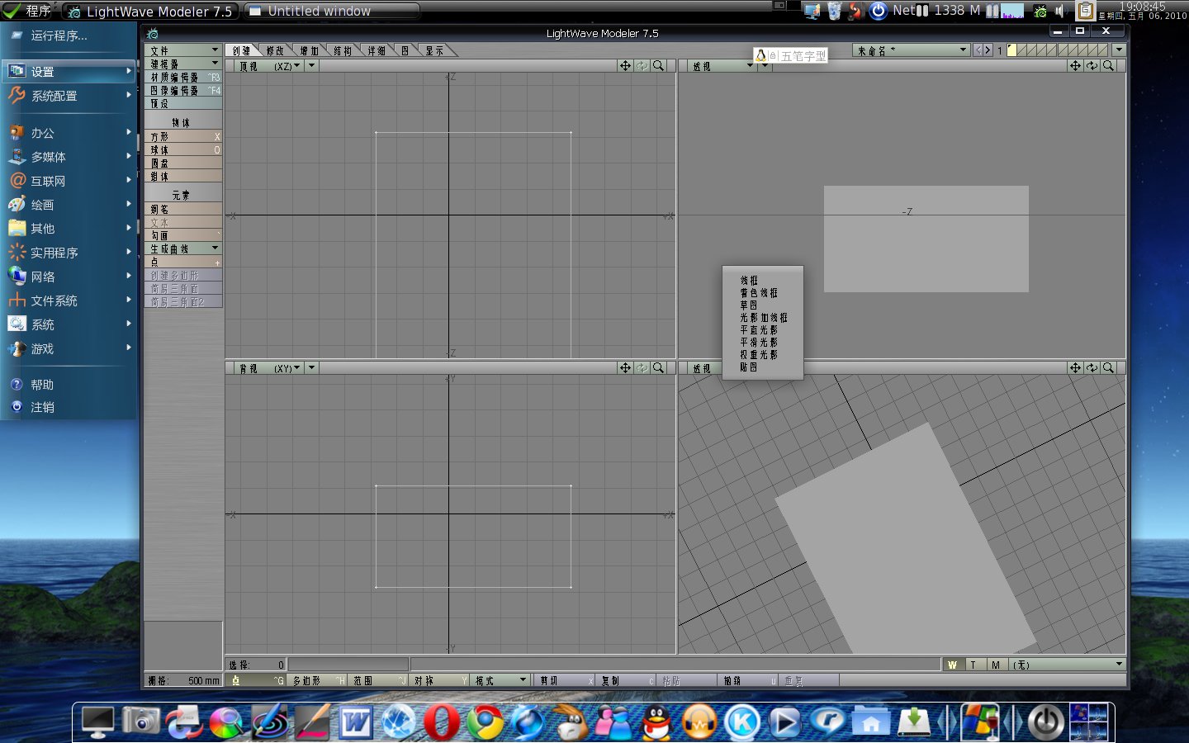The height and width of the screenshot is (743, 1189).
Task: Click the 选择 count field showing 0
Action: click(x=257, y=665)
